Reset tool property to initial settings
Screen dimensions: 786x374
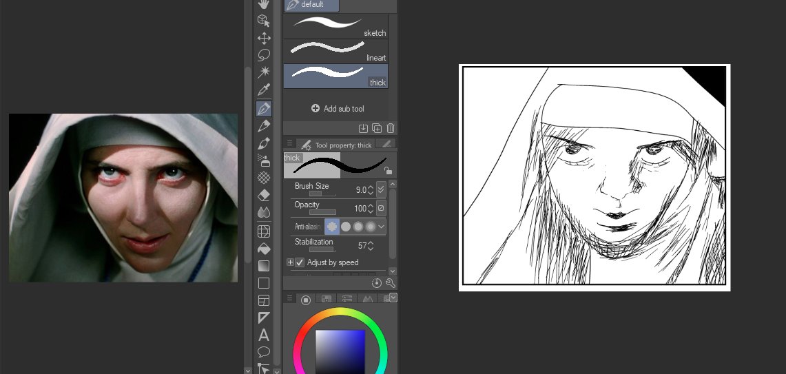(x=377, y=283)
